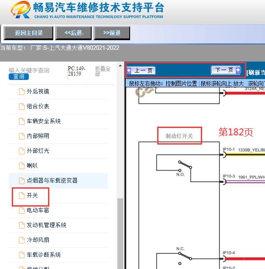
Task: Click the 刷新 refresh link
Action: (255, 72)
